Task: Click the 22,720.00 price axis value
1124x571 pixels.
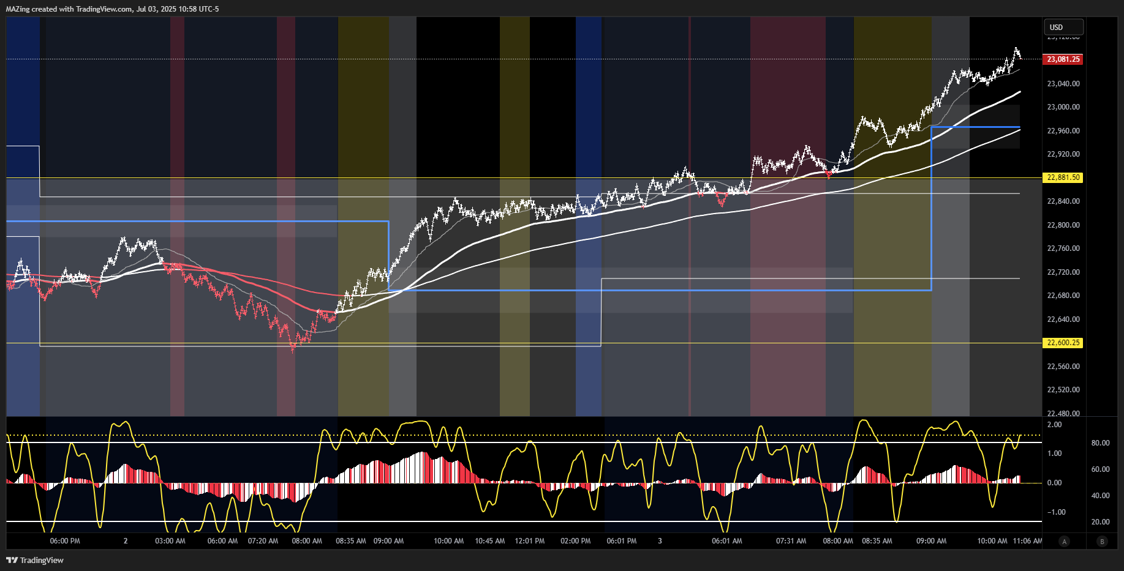Action: point(1063,272)
